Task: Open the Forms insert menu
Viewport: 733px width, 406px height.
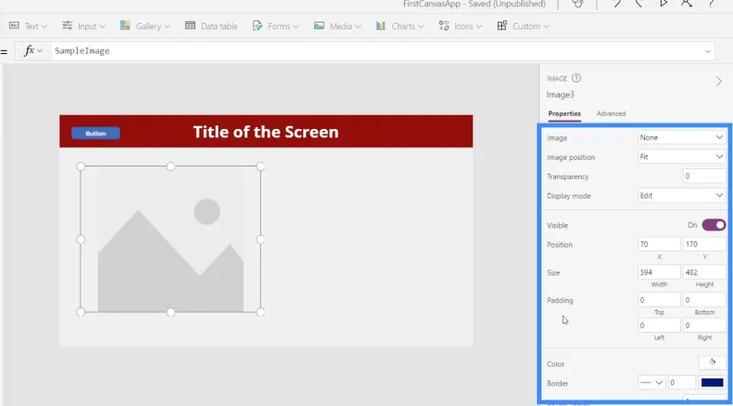Action: pyautogui.click(x=276, y=27)
